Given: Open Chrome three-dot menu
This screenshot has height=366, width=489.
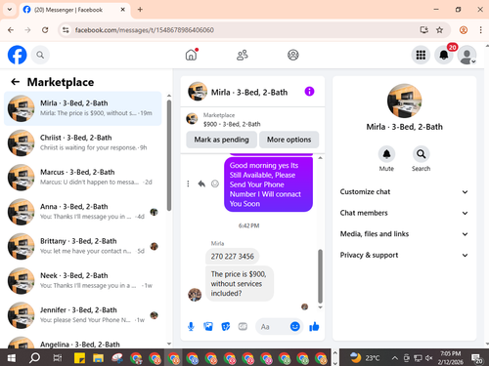Looking at the screenshot, I should click(x=480, y=30).
